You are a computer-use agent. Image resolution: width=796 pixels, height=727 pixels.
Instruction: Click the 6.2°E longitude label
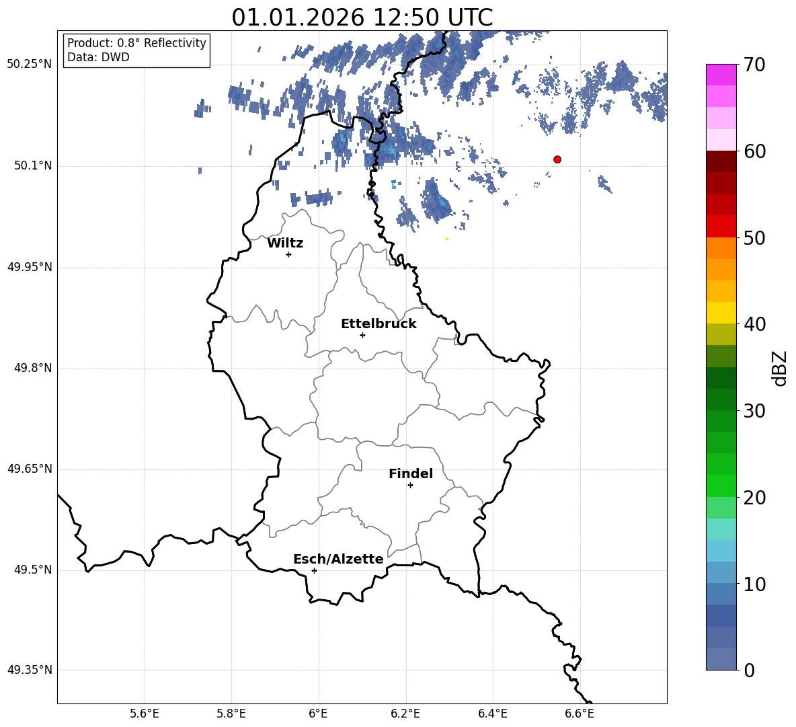click(405, 714)
